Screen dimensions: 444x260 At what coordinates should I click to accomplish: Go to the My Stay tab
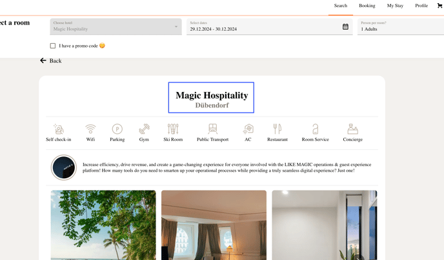pyautogui.click(x=395, y=6)
